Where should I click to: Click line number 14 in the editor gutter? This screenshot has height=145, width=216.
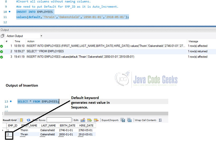(x=6, y=107)
